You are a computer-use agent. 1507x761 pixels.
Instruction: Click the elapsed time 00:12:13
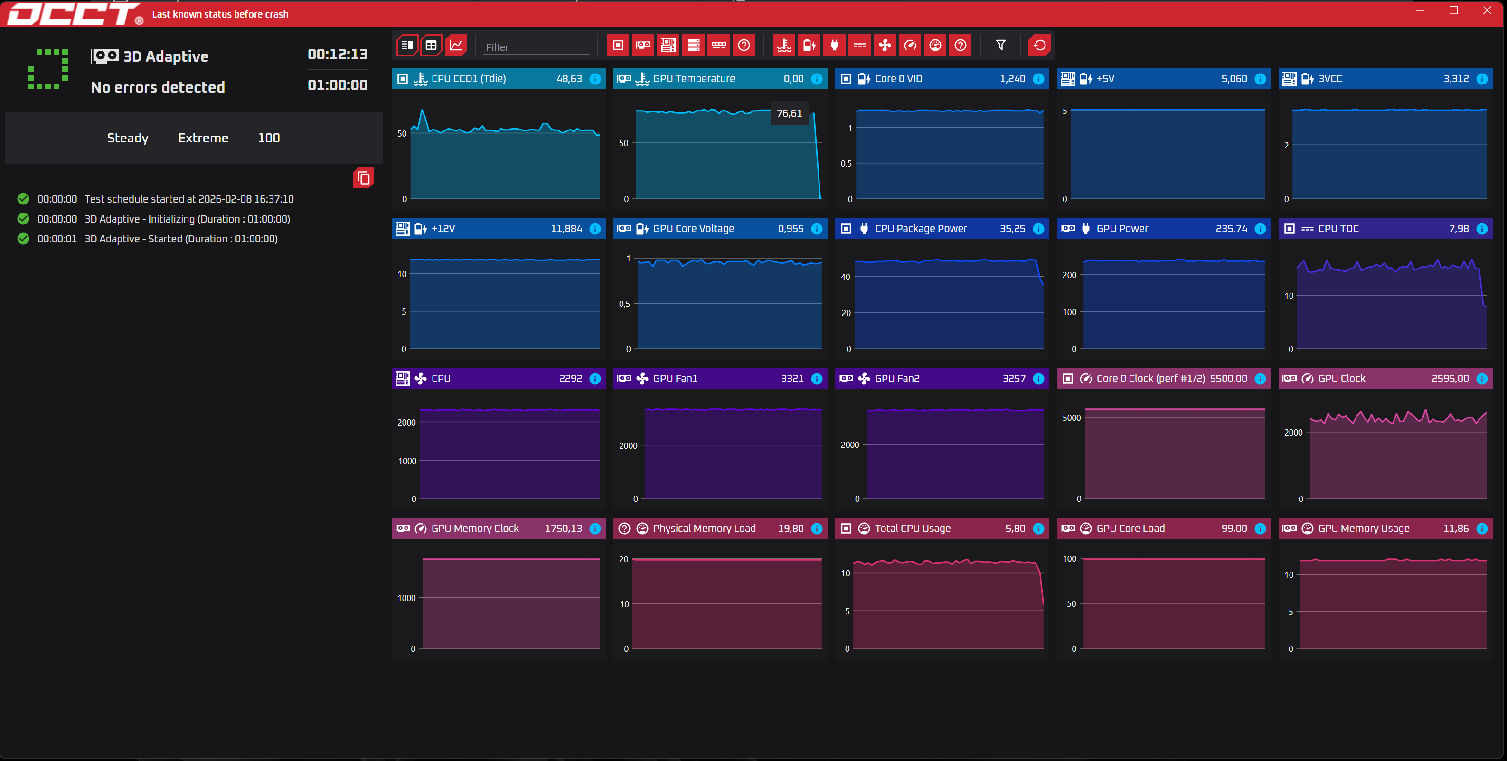(338, 55)
